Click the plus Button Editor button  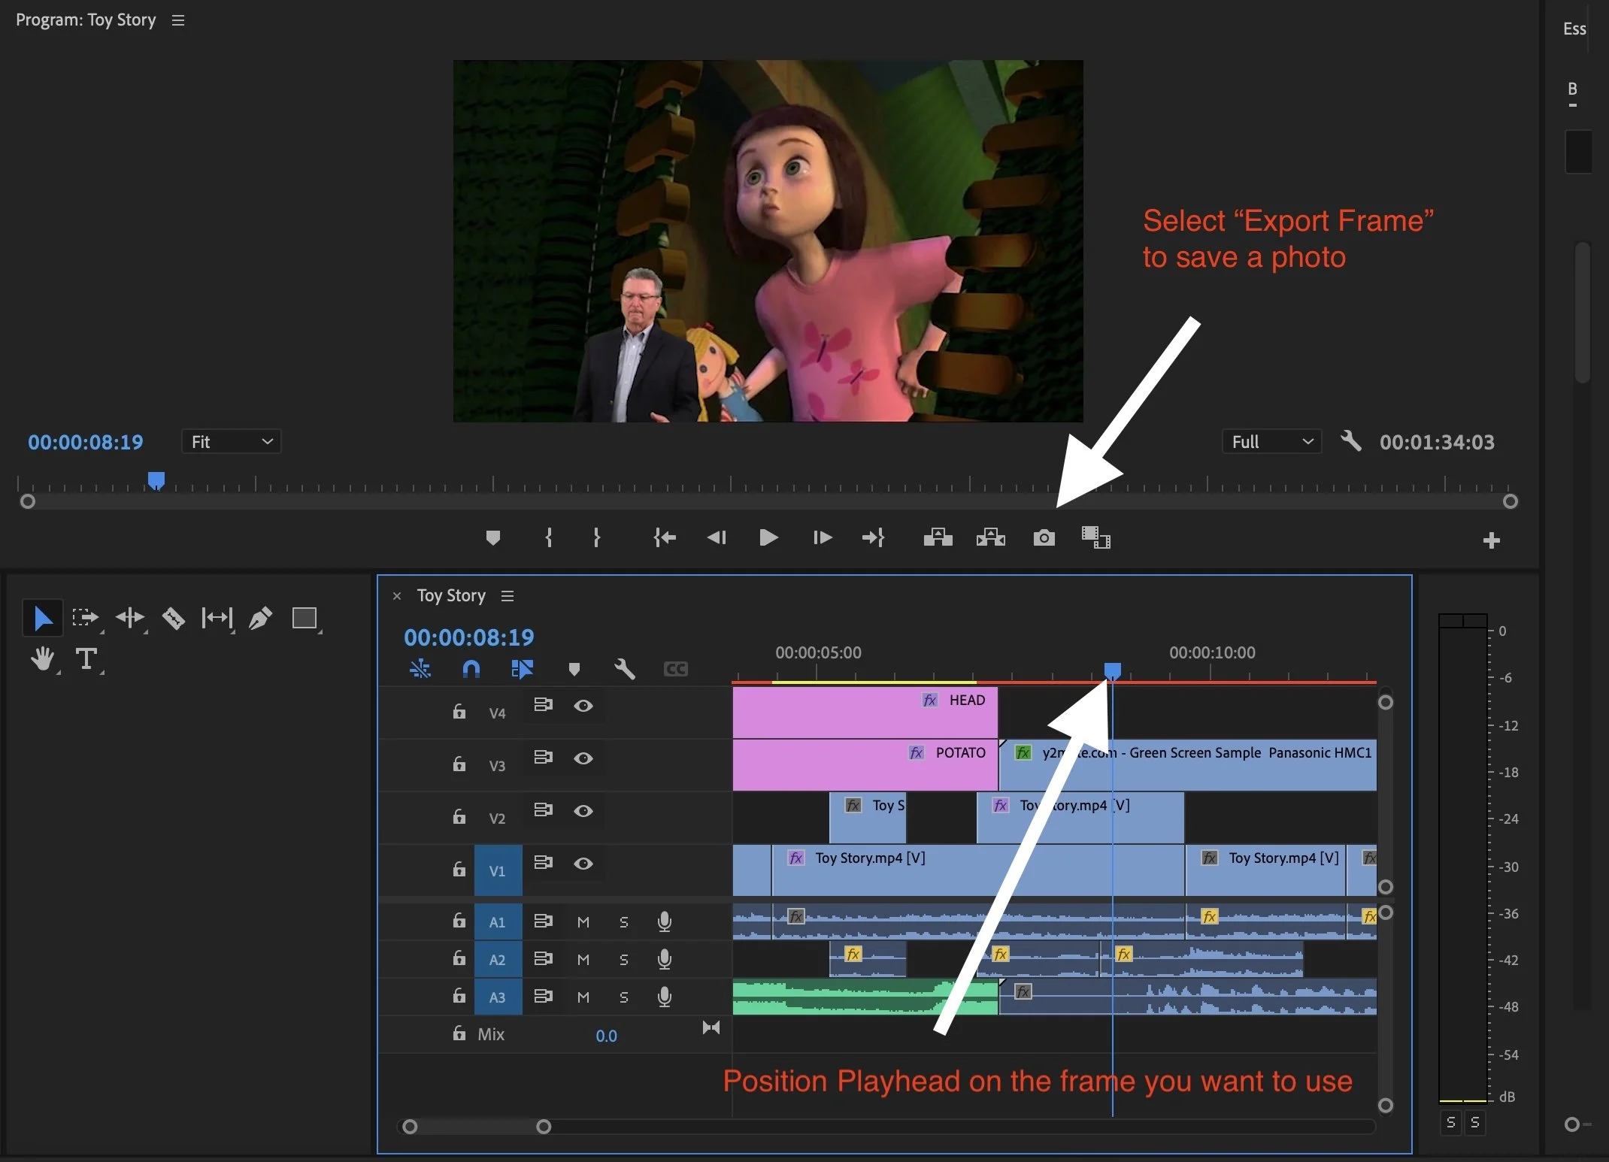(x=1492, y=540)
